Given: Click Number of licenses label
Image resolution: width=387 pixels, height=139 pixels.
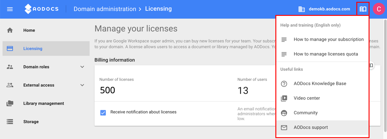Looking at the screenshot, I should (x=117, y=80).
